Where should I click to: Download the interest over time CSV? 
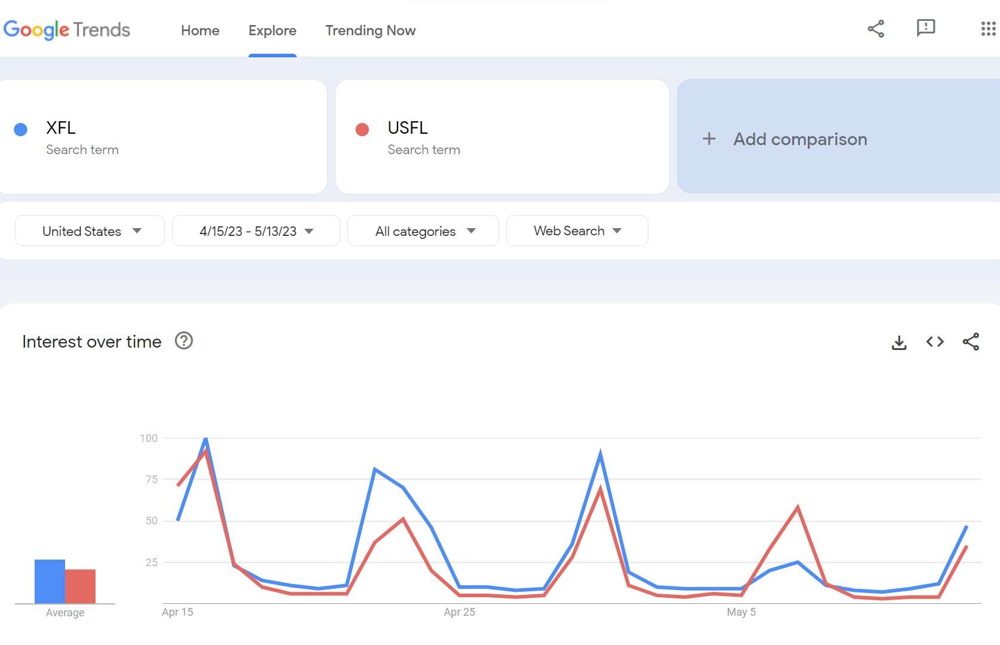tap(899, 342)
